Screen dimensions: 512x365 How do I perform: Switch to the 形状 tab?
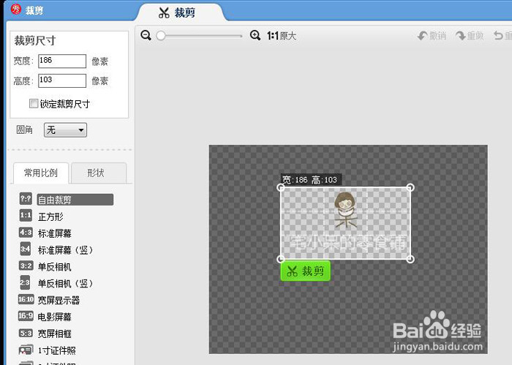pos(99,173)
